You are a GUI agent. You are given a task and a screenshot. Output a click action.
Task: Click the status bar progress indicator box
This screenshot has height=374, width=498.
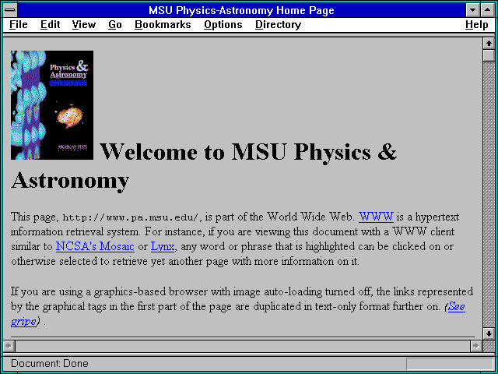coord(450,364)
